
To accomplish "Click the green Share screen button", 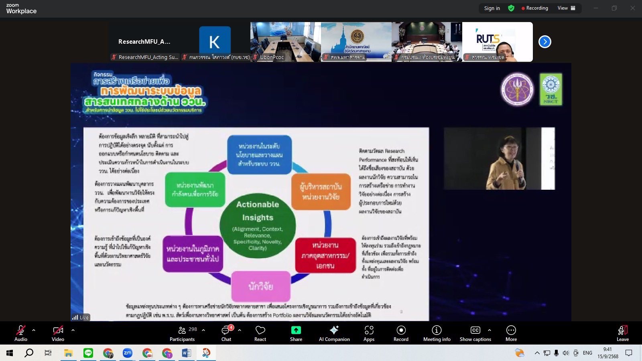I will point(296,333).
